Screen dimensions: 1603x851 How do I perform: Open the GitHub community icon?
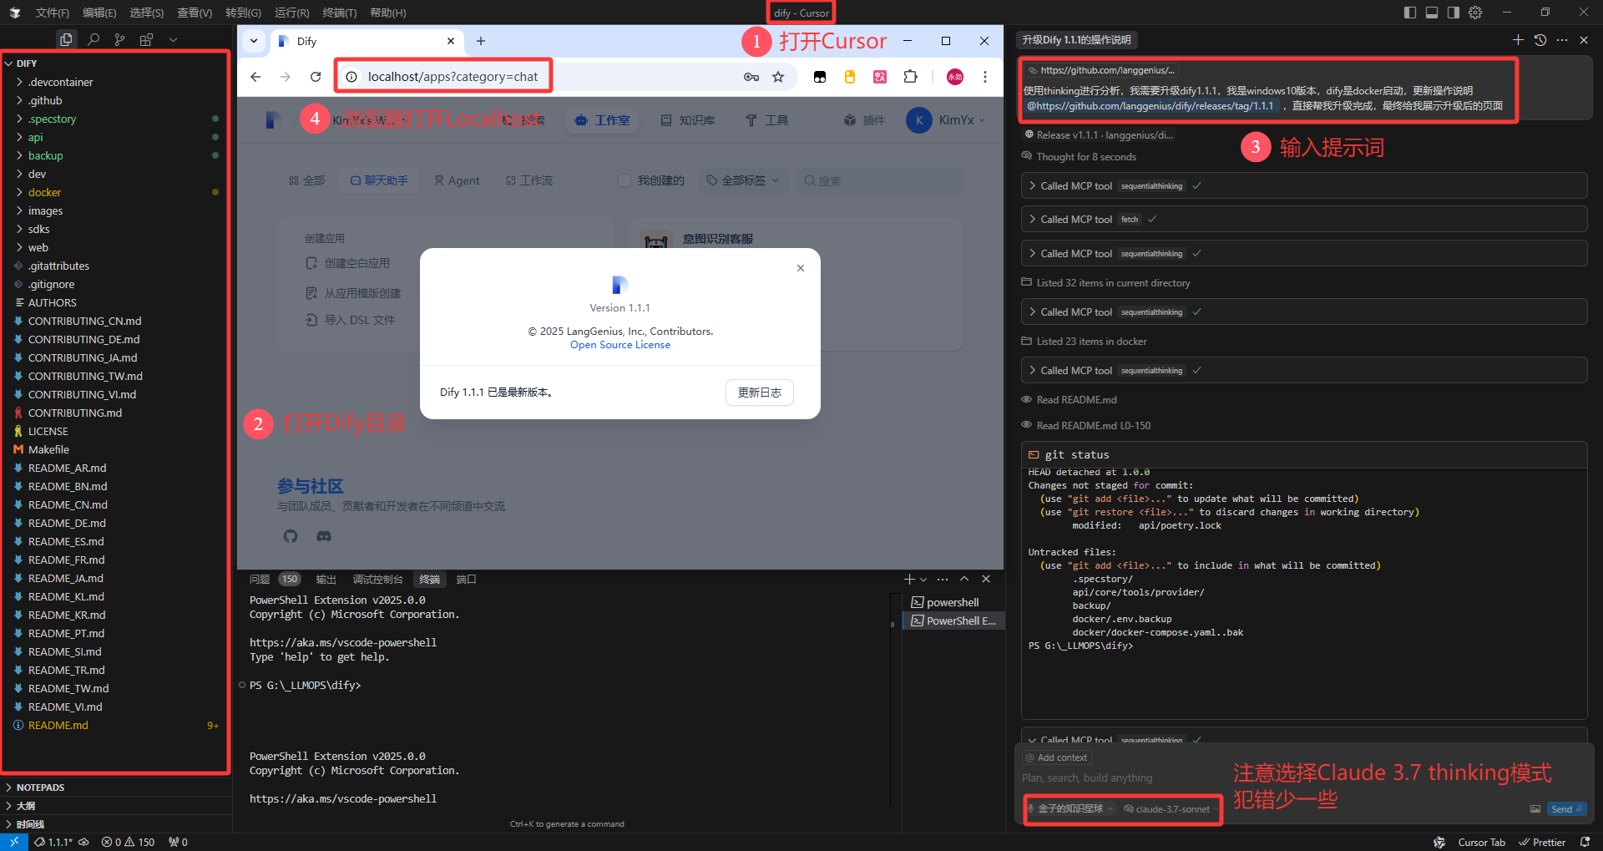(x=291, y=536)
